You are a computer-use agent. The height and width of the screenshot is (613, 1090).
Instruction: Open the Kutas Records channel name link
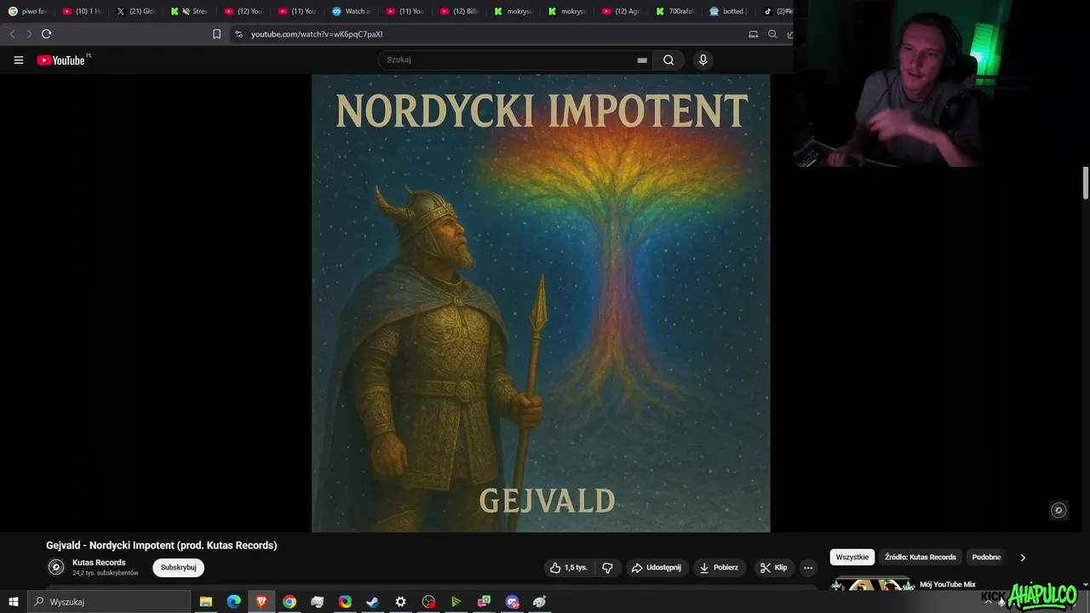pyautogui.click(x=99, y=563)
